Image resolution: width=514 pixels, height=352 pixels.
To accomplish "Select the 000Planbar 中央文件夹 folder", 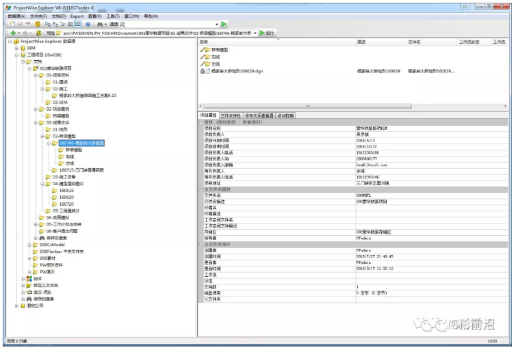I will [62, 252].
